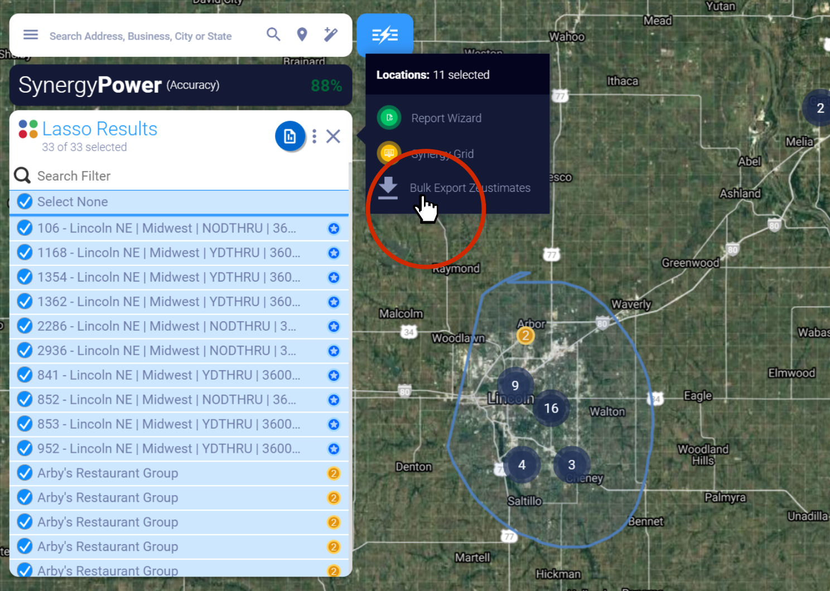Click 'Locations: 11 selected' header

coord(433,75)
